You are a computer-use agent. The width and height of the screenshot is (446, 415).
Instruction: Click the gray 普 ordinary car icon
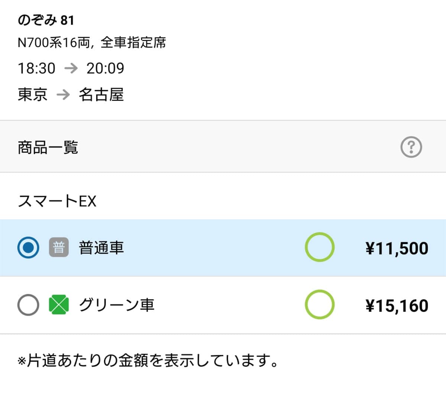pos(59,247)
